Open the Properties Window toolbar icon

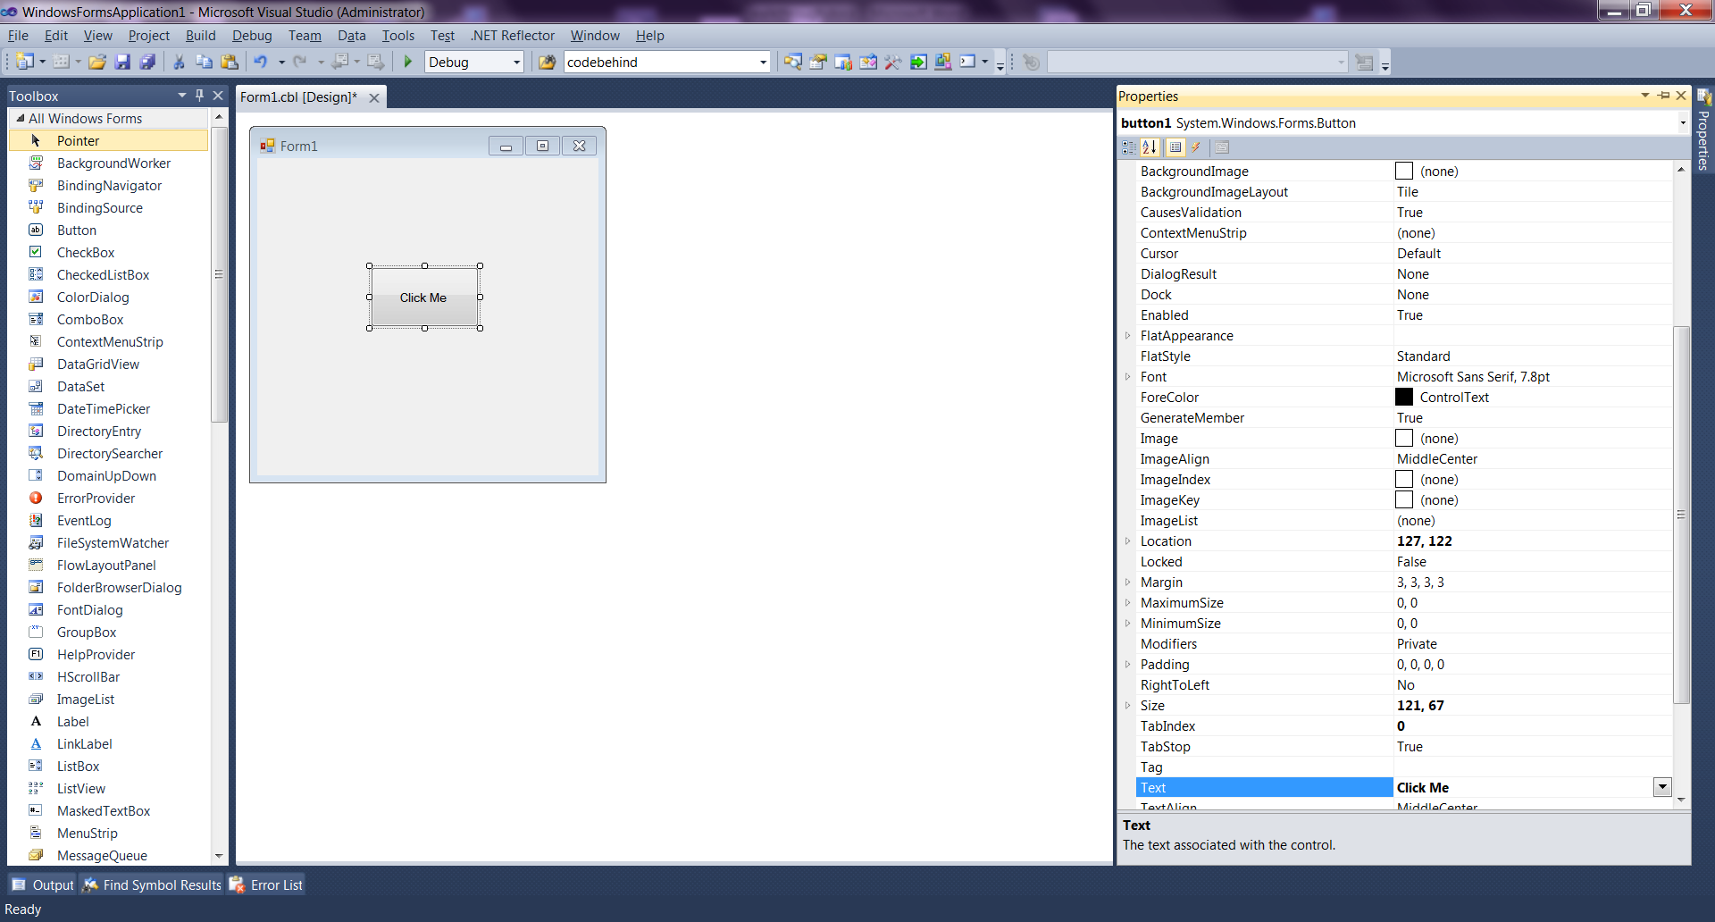tap(817, 62)
